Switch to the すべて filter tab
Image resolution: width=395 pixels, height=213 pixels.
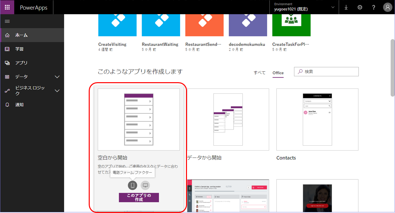259,73
